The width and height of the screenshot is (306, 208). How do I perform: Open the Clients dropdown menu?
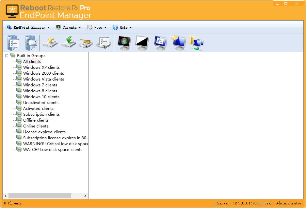pos(68,27)
